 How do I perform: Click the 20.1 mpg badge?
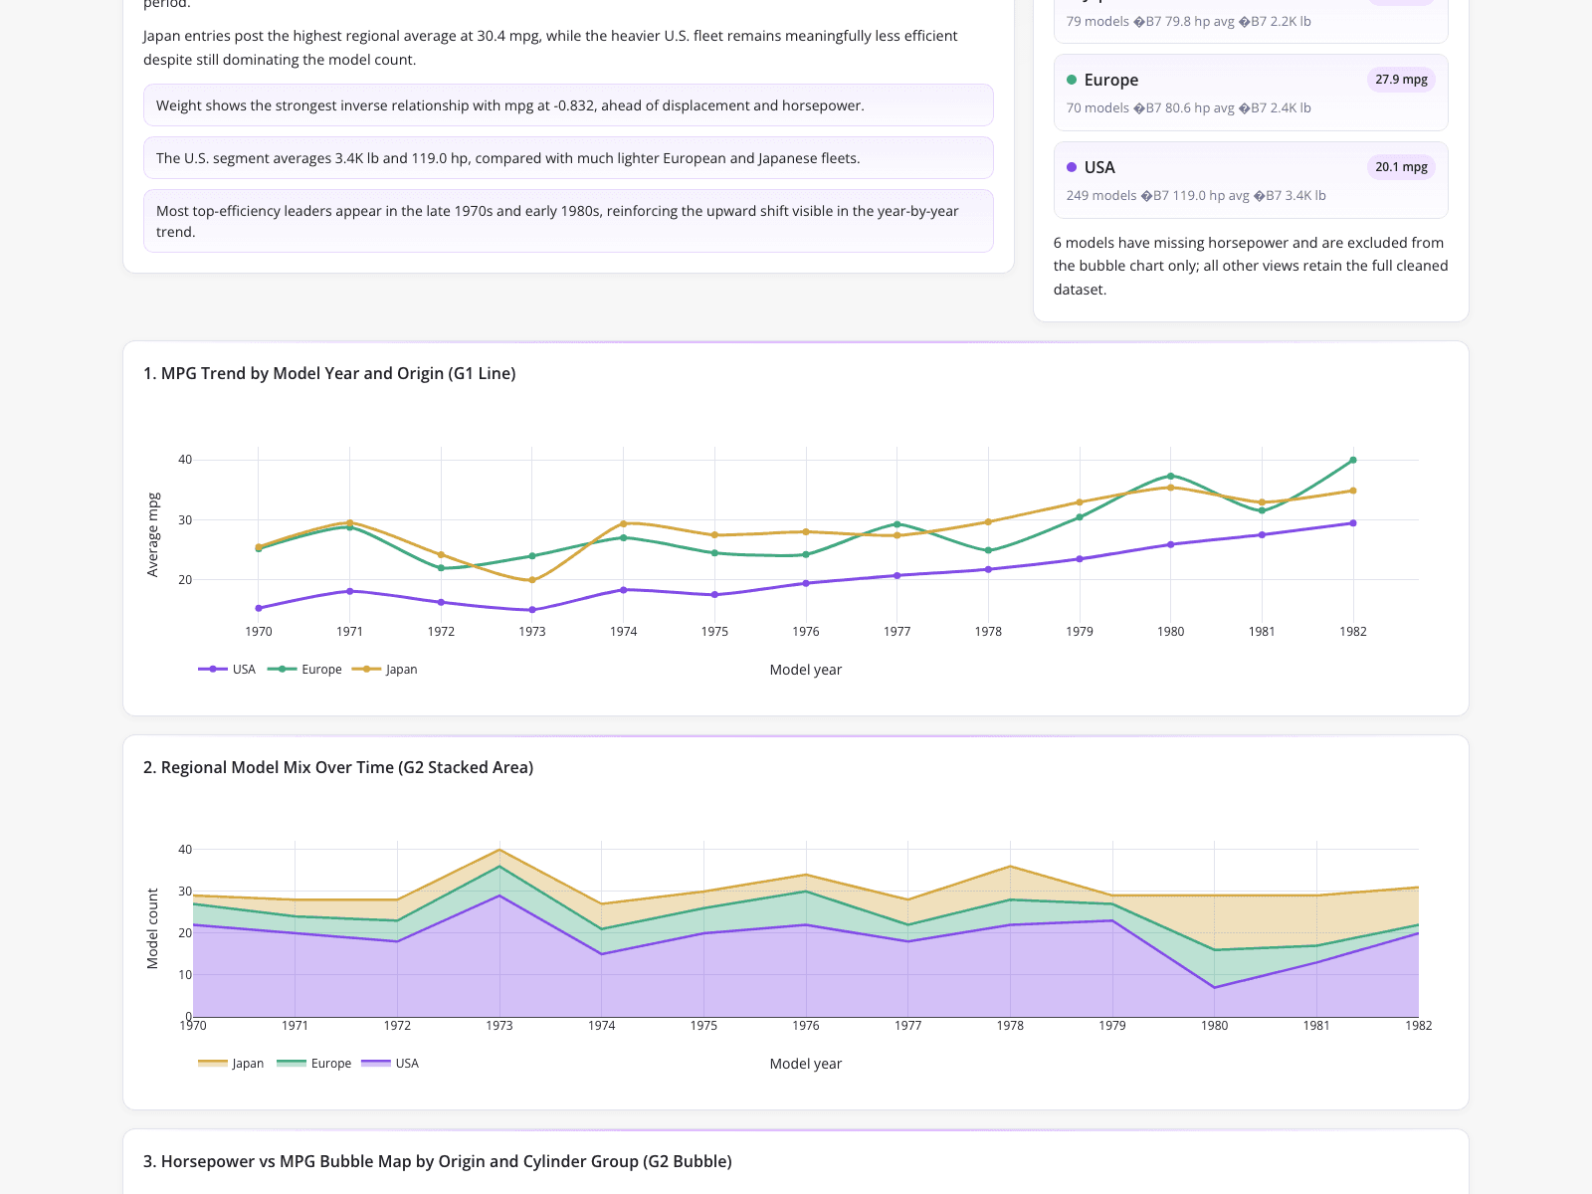1401,167
